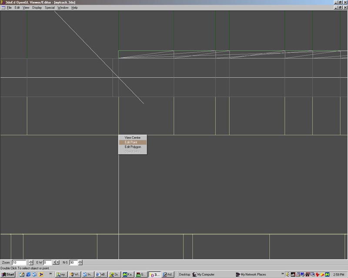The width and height of the screenshot is (348, 278).
Task: Switch to the 'Wi...' taskbar window
Action: coord(74,275)
